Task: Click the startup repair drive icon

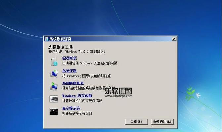Action: 54,61
